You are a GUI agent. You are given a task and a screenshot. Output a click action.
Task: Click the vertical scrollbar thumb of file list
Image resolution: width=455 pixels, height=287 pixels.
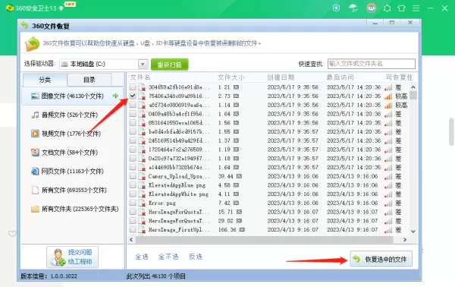413,95
